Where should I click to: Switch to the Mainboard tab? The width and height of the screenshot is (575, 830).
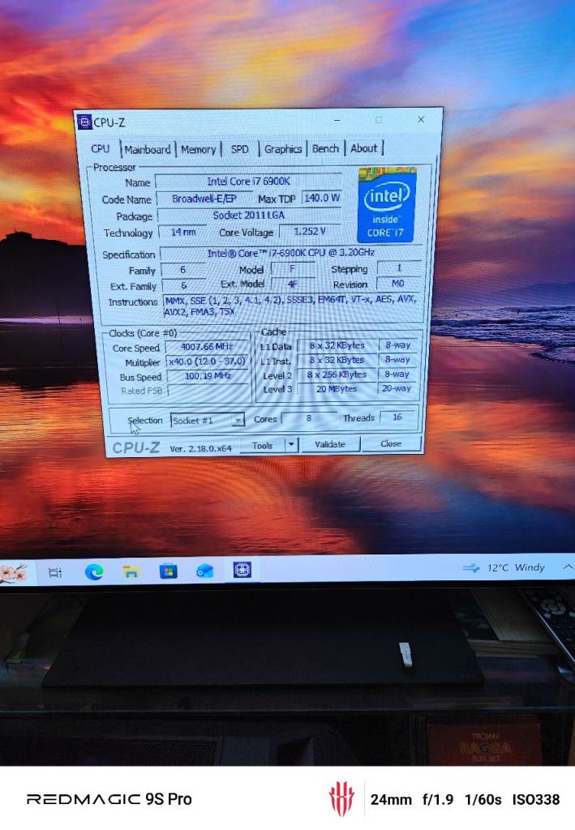click(148, 149)
